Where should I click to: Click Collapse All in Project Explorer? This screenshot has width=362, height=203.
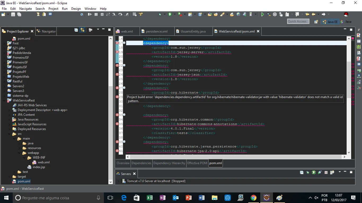click(x=76, y=30)
